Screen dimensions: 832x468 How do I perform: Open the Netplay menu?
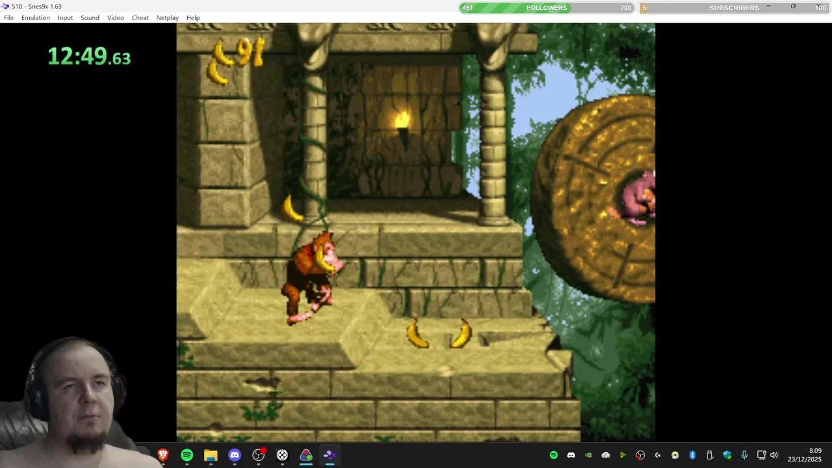click(x=167, y=18)
